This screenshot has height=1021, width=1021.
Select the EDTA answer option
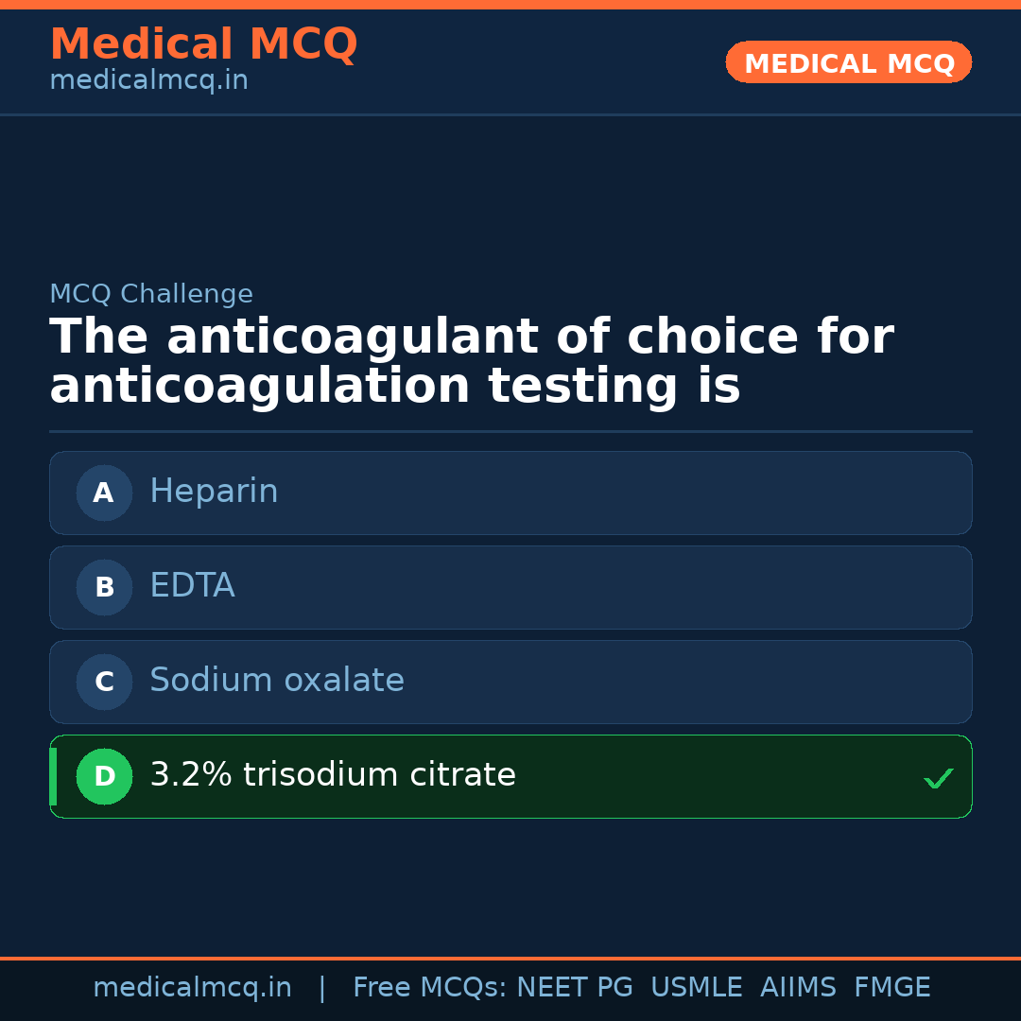click(x=510, y=587)
